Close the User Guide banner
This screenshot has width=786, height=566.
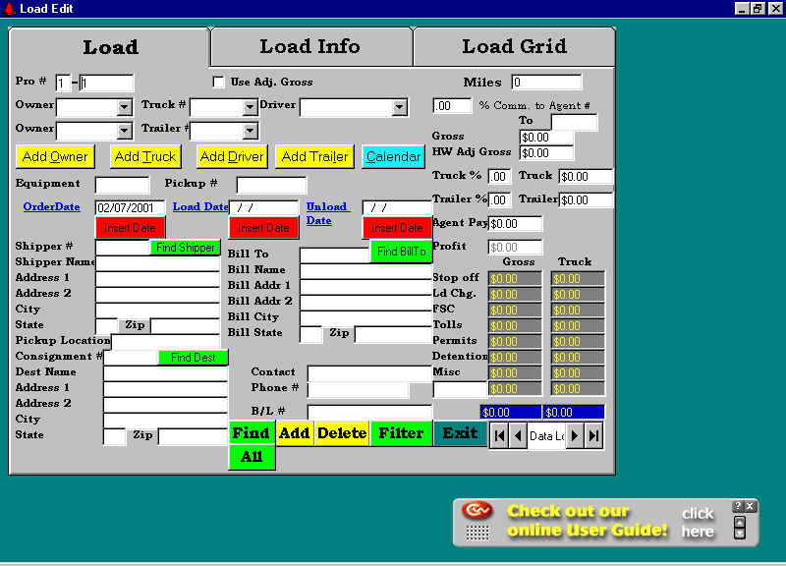point(751,506)
